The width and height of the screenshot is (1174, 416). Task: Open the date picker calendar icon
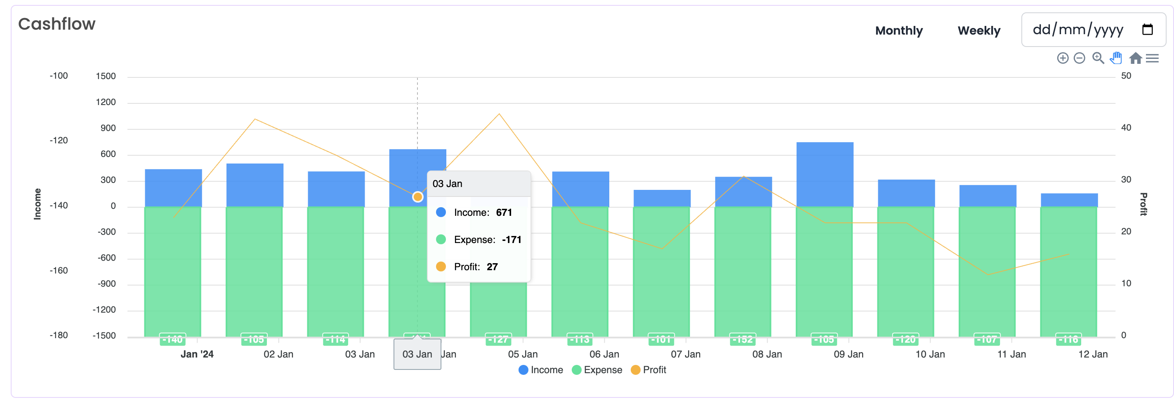pos(1148,30)
